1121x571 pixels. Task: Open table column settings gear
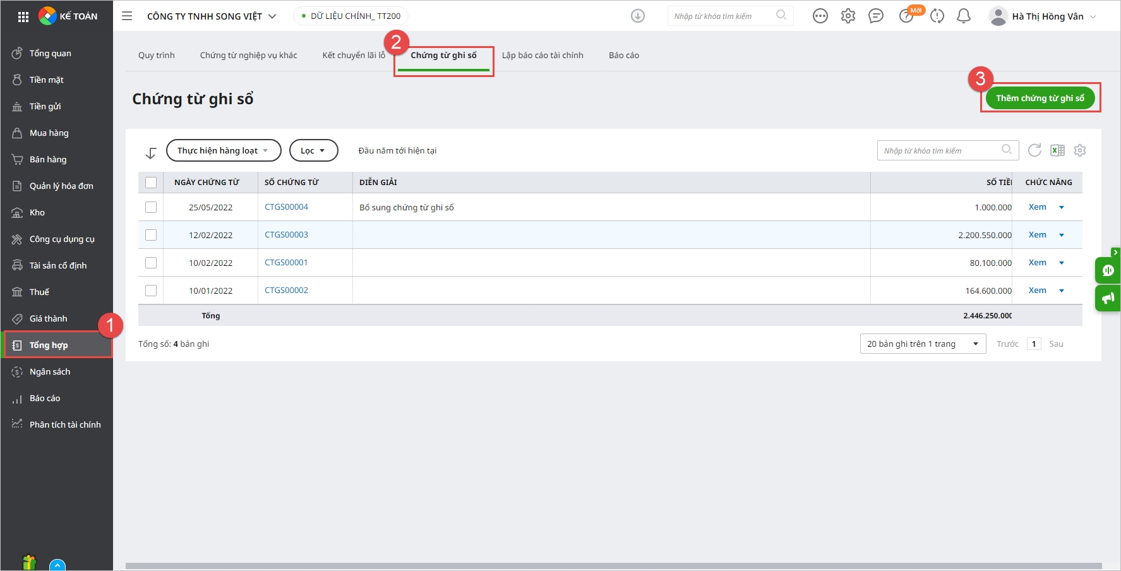(x=1080, y=150)
